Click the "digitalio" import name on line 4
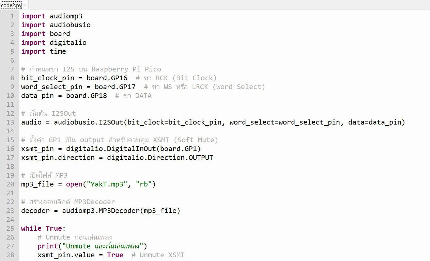Image resolution: width=430 pixels, height=261 pixels. [68, 43]
